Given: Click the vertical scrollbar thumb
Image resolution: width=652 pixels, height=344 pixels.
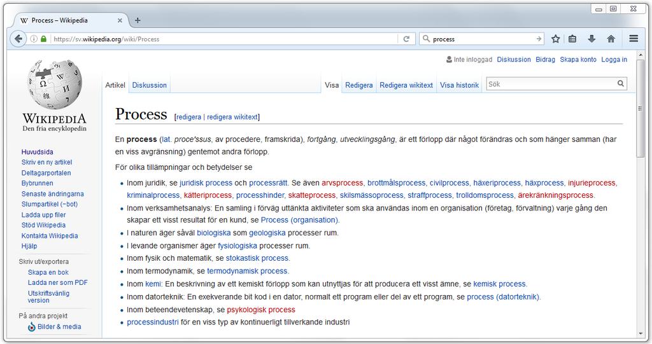Looking at the screenshot, I should point(640,108).
